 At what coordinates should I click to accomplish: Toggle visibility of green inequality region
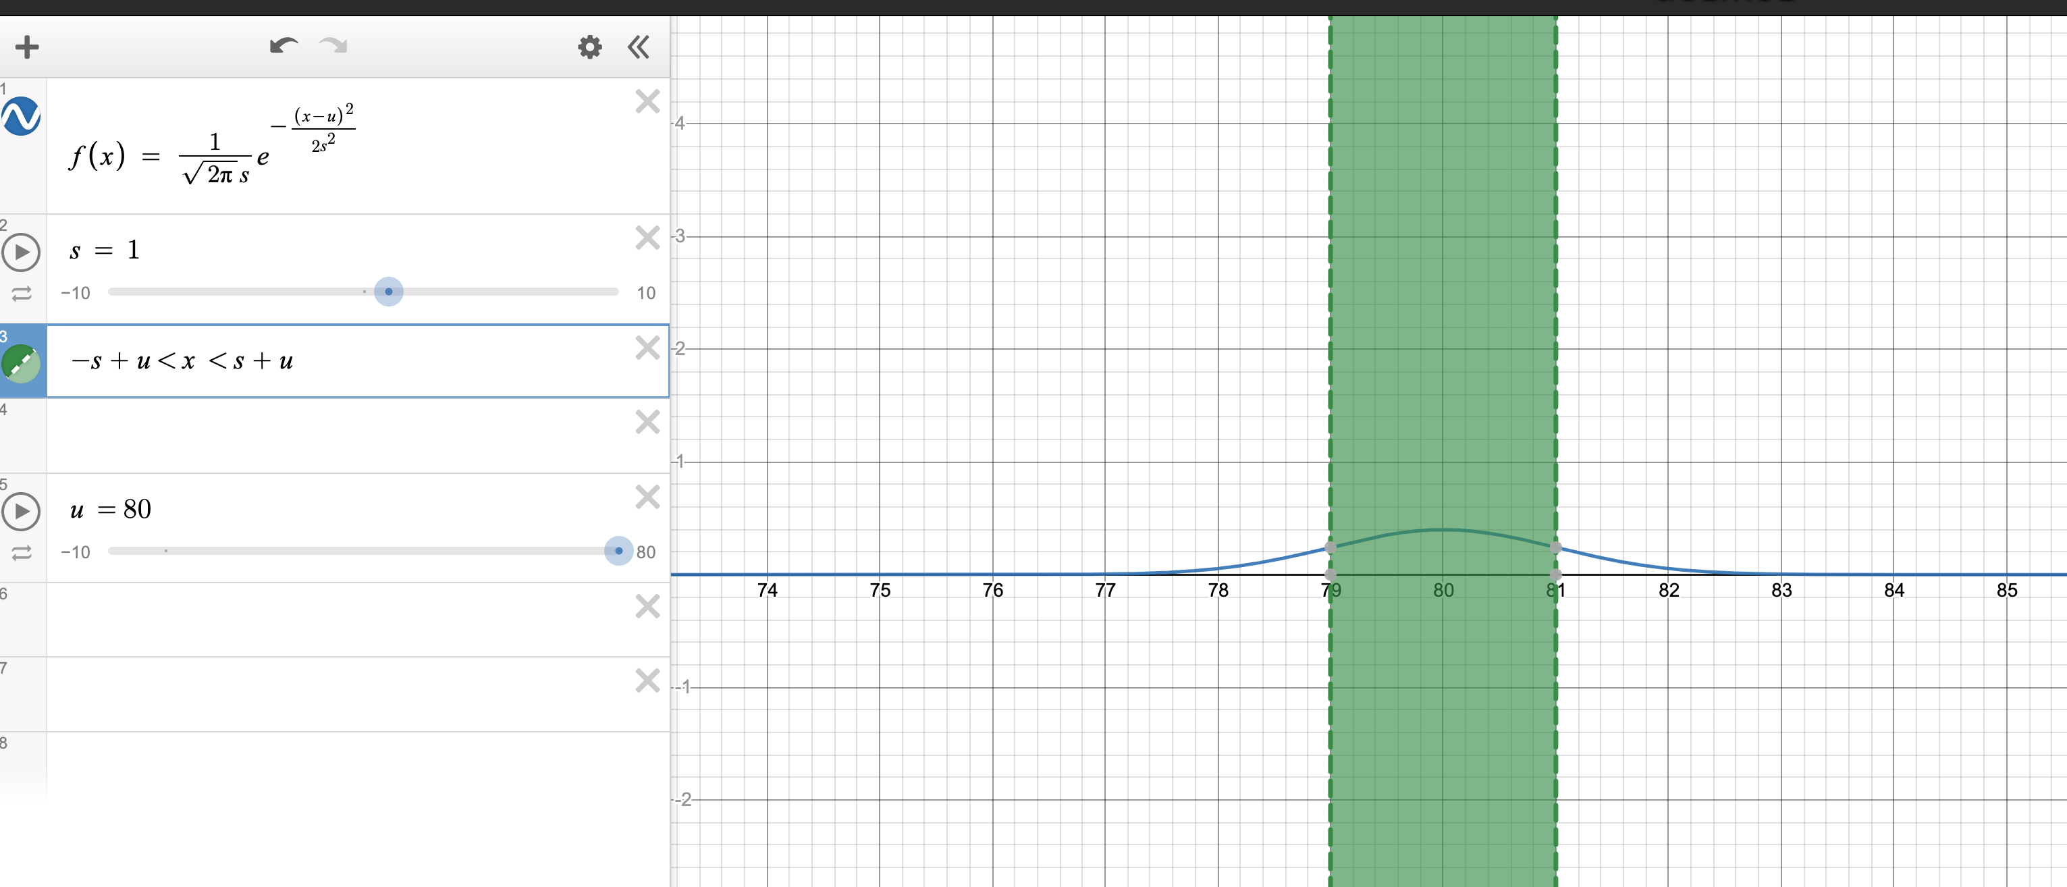point(22,364)
